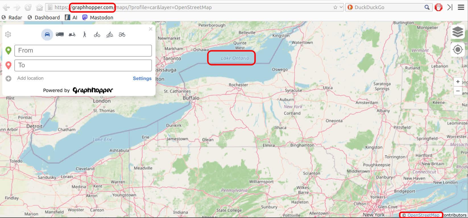The height and width of the screenshot is (218, 468).
Task: Click the Oswego city label
Action: (280, 69)
